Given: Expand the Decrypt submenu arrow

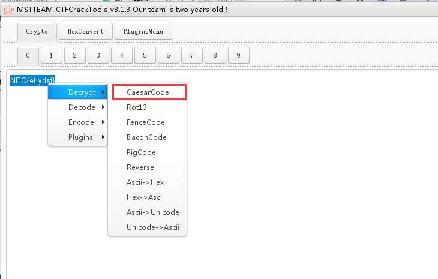Looking at the screenshot, I should tap(103, 92).
